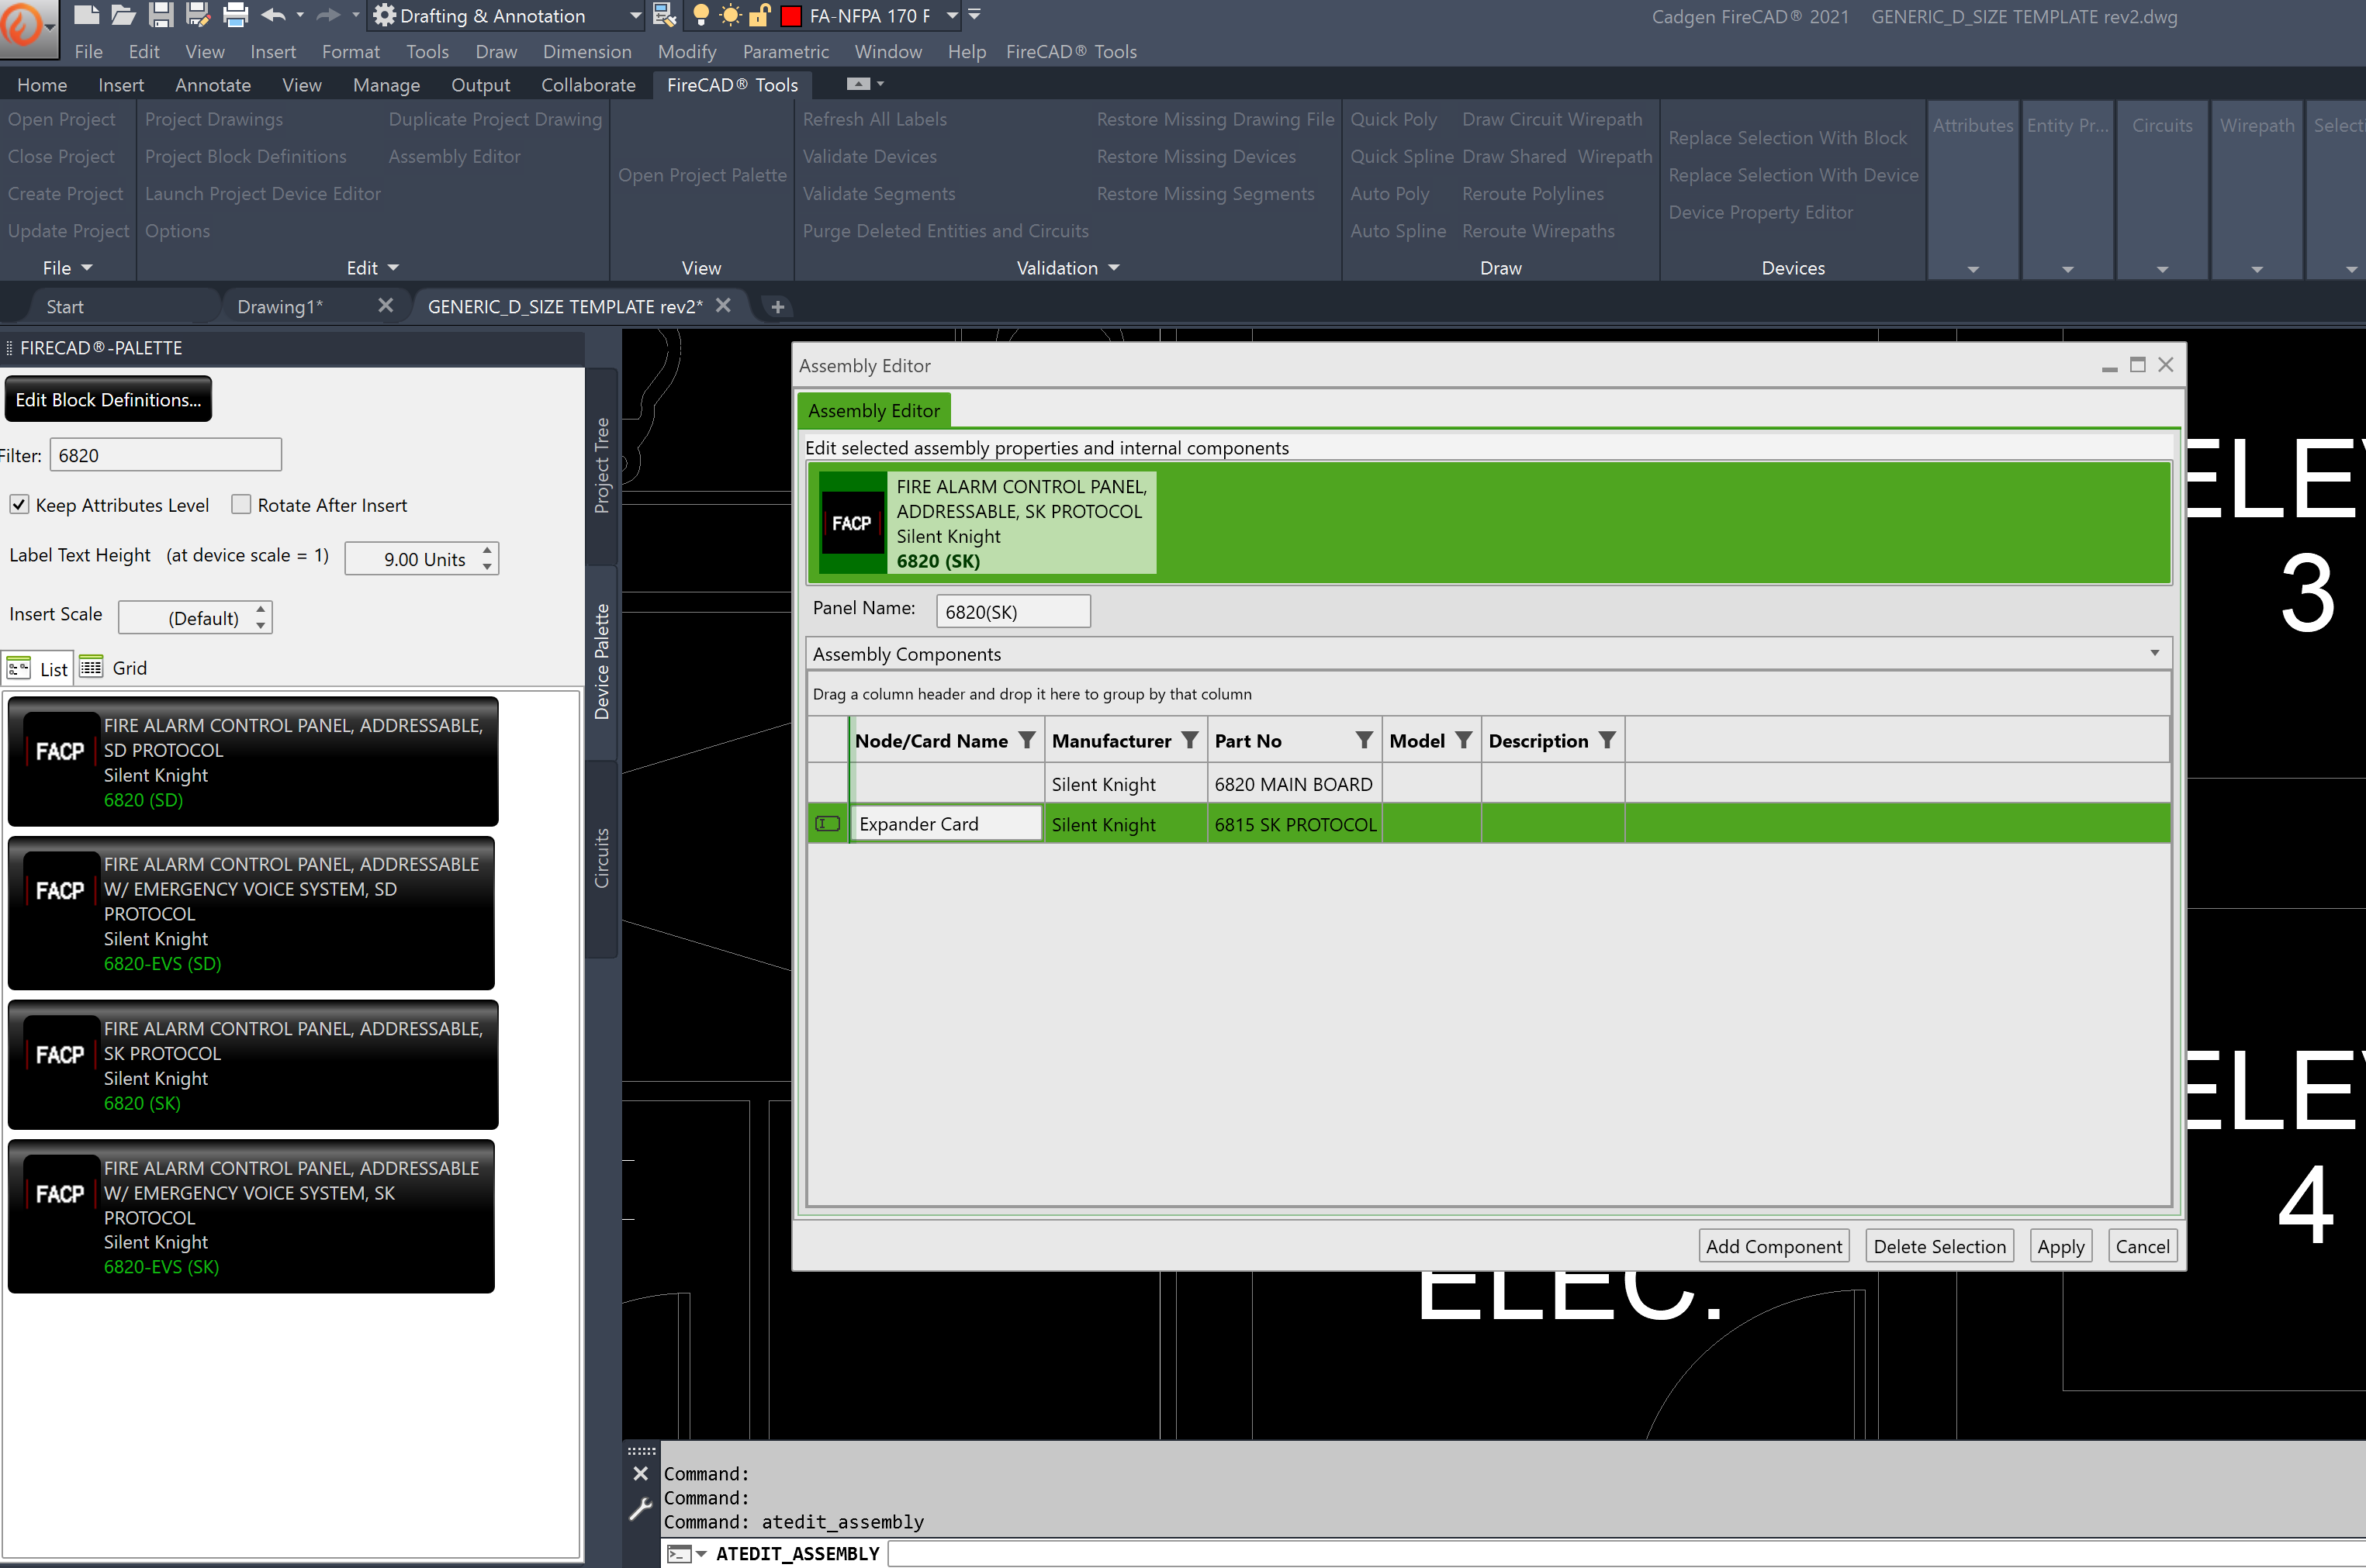Click the Panel Name input field
2366x1568 pixels.
coord(1012,611)
